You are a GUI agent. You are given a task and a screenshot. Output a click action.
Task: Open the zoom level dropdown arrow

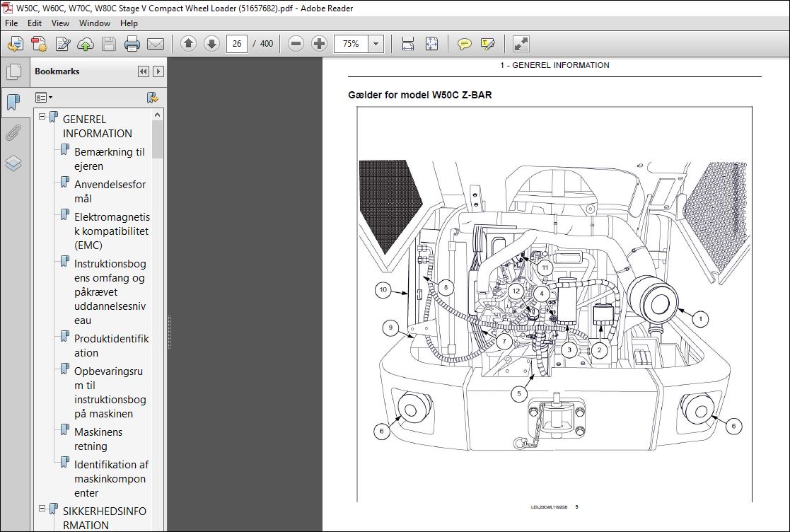376,44
